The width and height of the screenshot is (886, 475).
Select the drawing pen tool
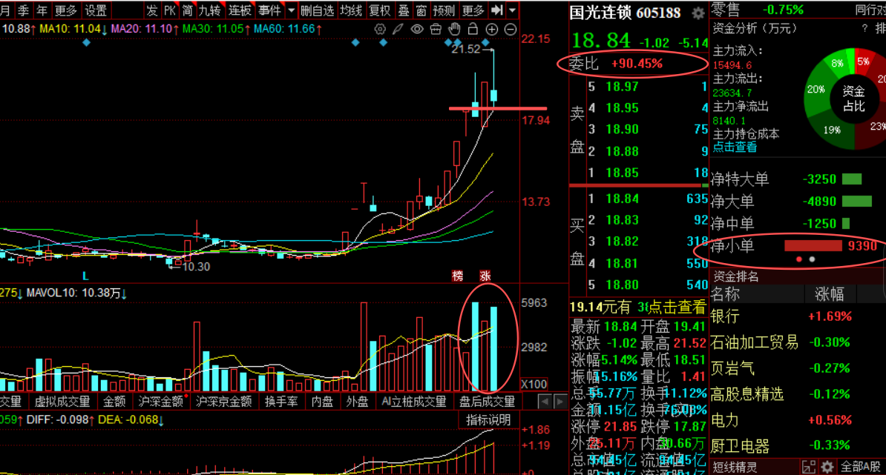pyautogui.click(x=398, y=29)
